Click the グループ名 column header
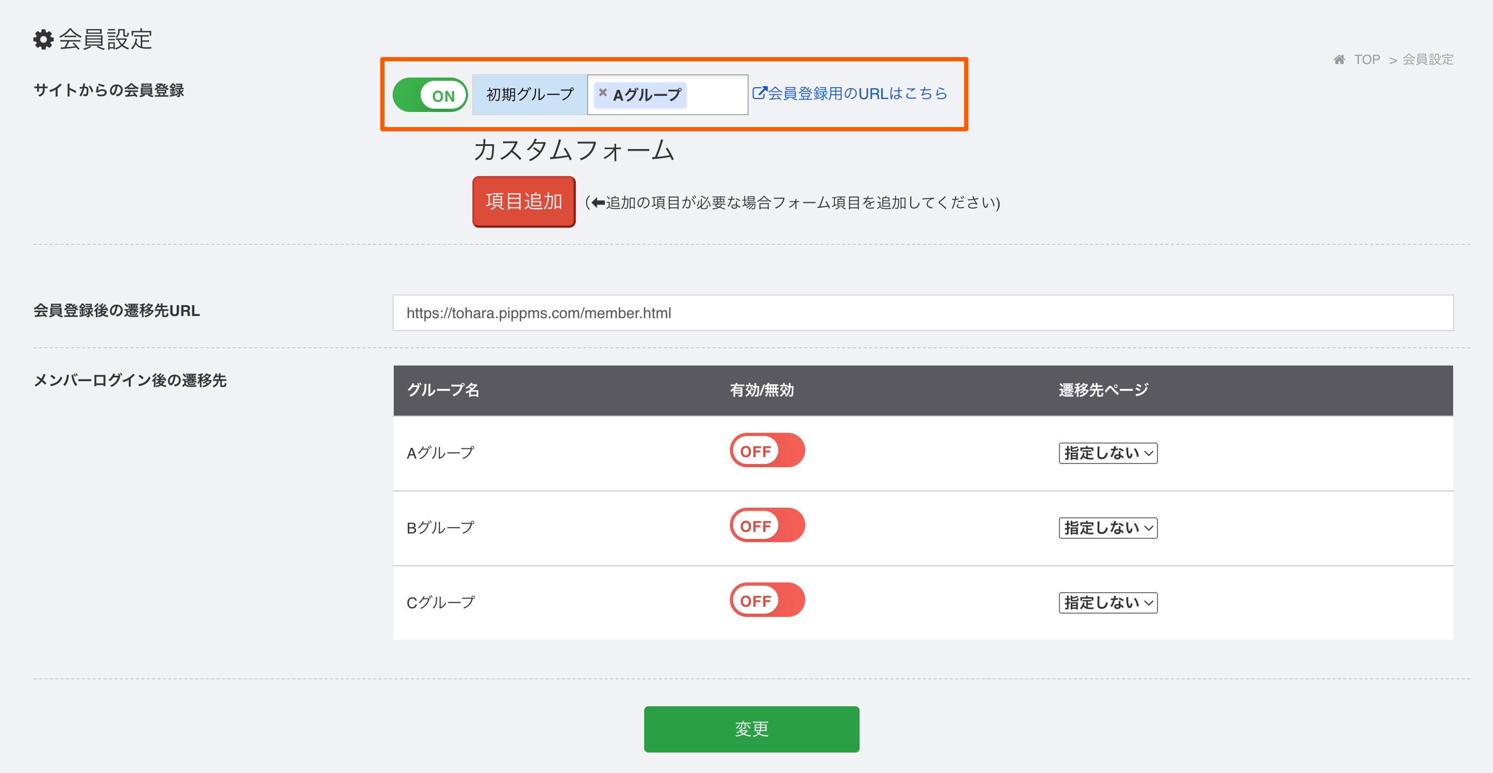 [443, 390]
